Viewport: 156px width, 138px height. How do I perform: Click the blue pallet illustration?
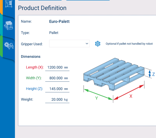tap(114, 74)
